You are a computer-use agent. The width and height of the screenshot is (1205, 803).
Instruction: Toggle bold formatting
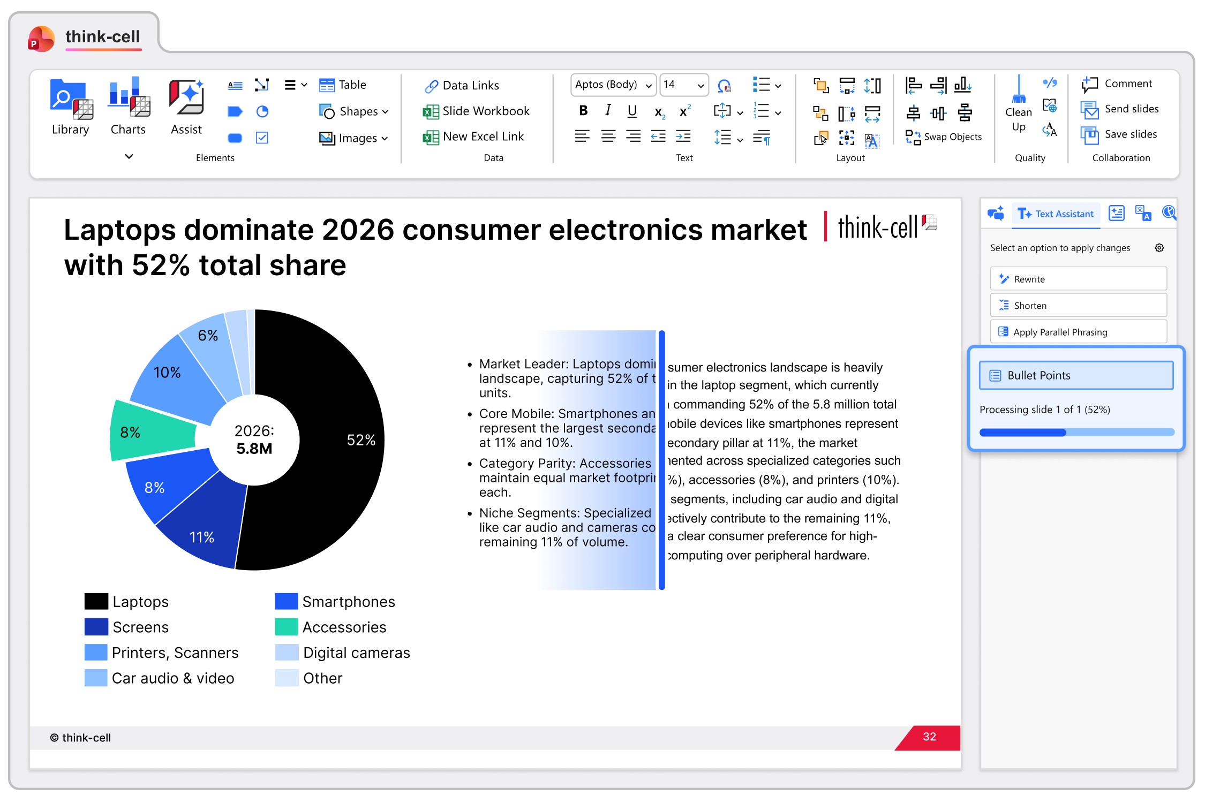pos(583,111)
